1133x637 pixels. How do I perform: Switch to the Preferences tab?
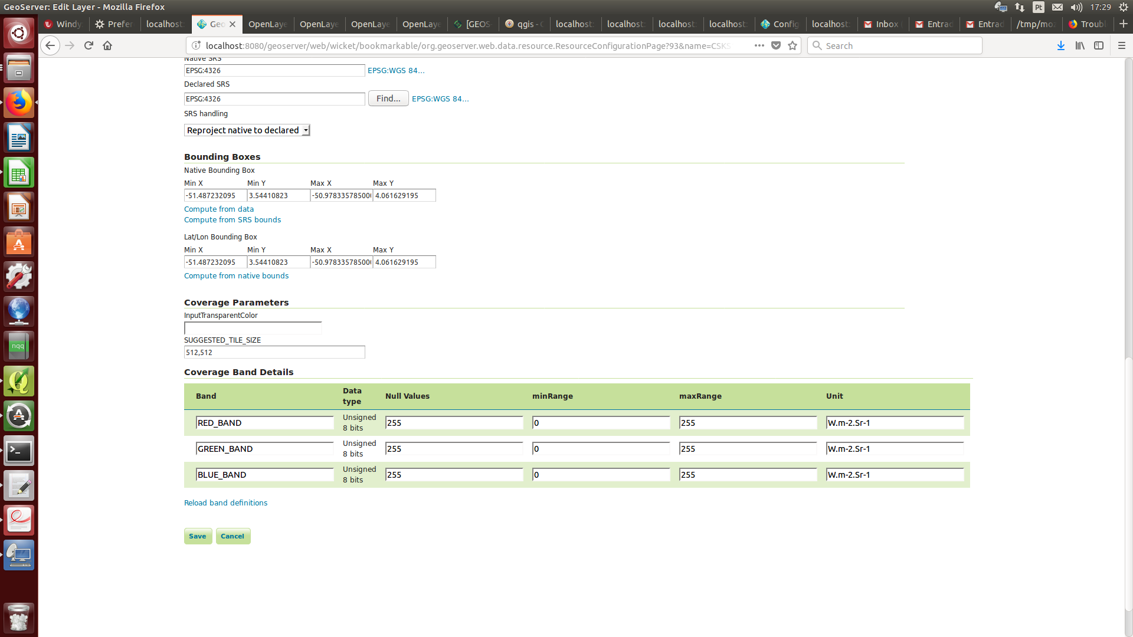pyautogui.click(x=114, y=24)
